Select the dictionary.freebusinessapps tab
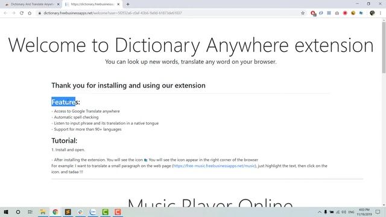The image size is (386, 217). tap(92, 4)
